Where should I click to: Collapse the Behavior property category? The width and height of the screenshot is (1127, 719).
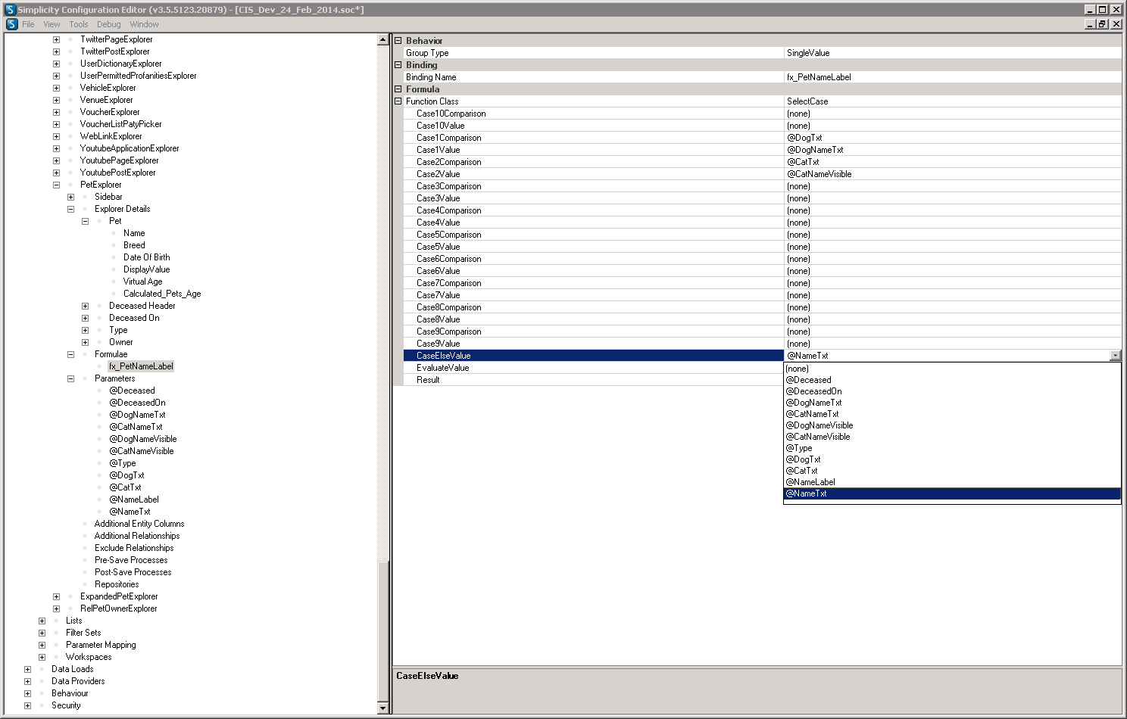(398, 41)
